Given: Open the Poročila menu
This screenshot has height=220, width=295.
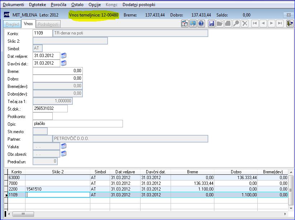Looking at the screenshot, I should (58, 5).
